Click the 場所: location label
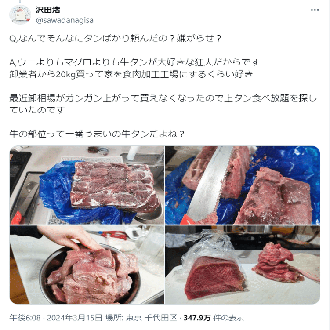The height and width of the screenshot is (330, 330). [x=114, y=318]
